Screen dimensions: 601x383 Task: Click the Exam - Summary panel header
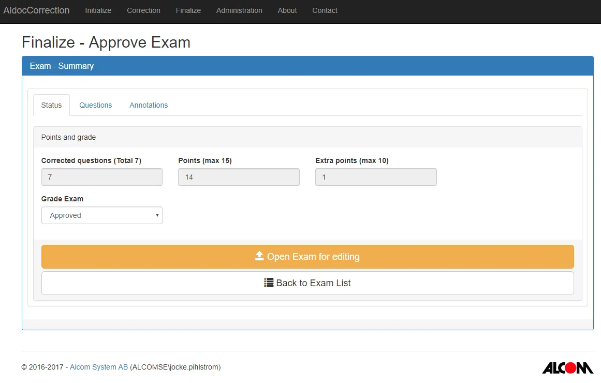point(308,66)
